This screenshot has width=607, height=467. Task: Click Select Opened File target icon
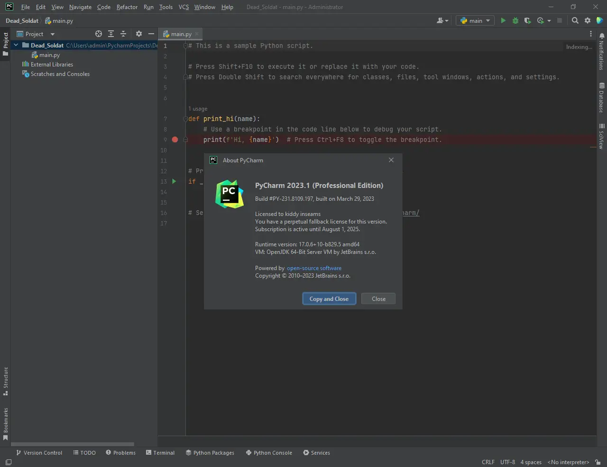tap(99, 34)
